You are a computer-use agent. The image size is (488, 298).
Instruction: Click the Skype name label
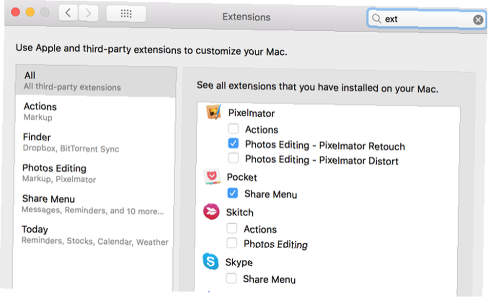(239, 262)
